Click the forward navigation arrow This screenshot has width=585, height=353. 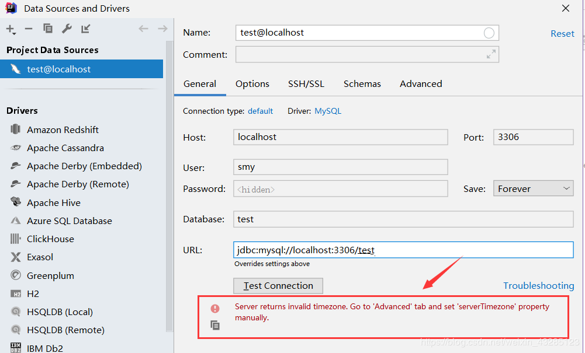coord(162,29)
